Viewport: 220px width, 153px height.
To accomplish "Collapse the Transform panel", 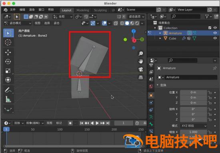I will tap(158, 85).
